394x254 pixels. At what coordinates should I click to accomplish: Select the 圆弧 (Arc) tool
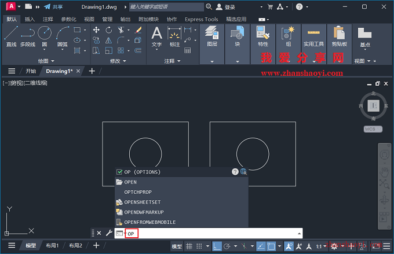coord(63,36)
